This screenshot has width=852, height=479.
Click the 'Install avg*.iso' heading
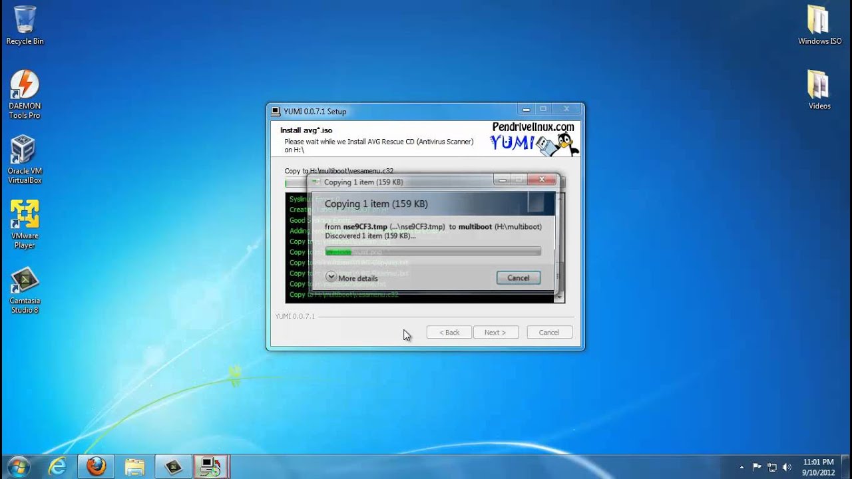coord(306,130)
